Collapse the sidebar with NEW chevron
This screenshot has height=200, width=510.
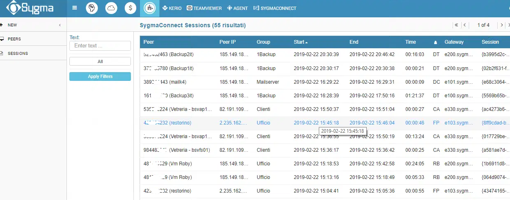(x=60, y=25)
